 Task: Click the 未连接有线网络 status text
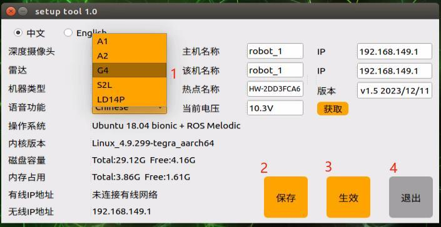125,195
